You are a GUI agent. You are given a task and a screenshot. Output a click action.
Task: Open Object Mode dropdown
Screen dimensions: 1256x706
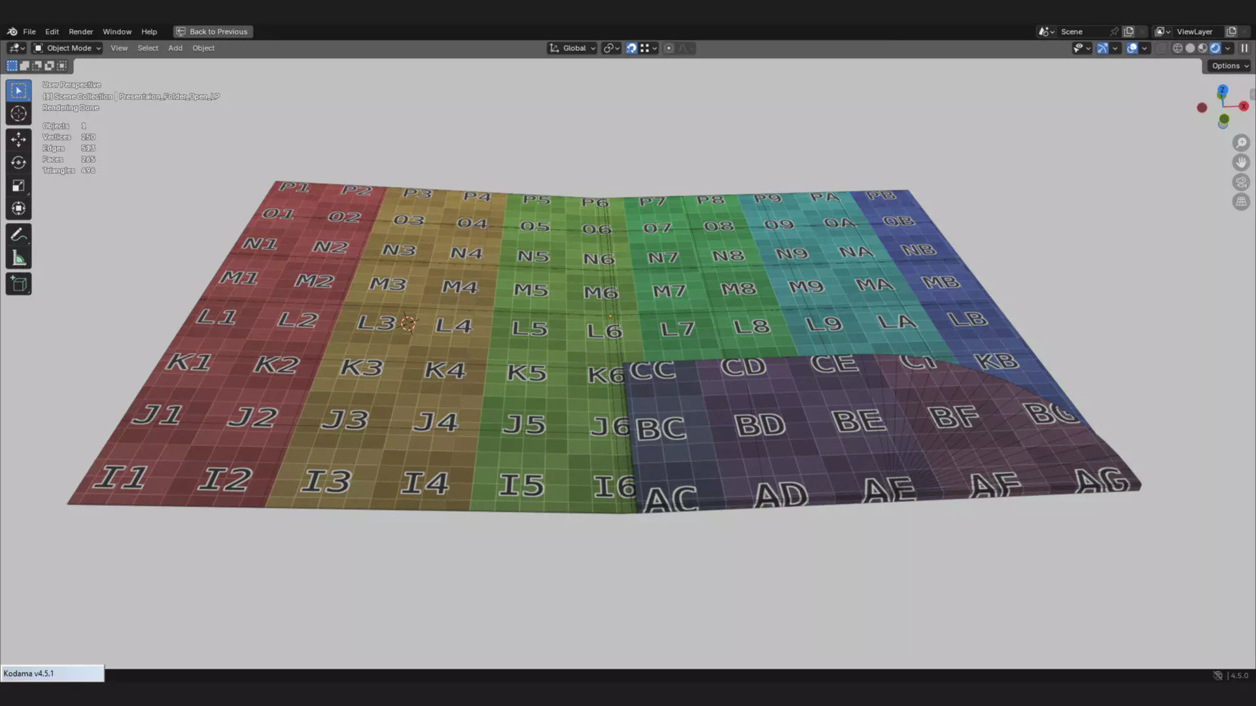[67, 48]
